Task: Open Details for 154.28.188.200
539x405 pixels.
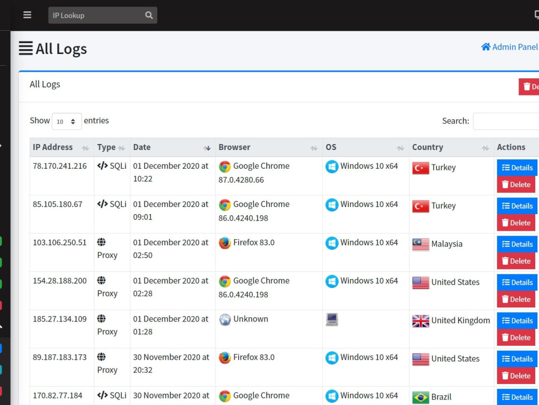Action: [517, 282]
